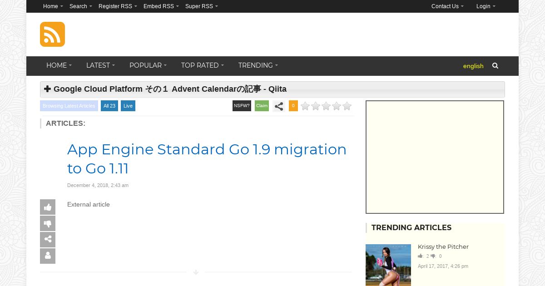
Task: Click the All 23 button
Action: tap(109, 106)
